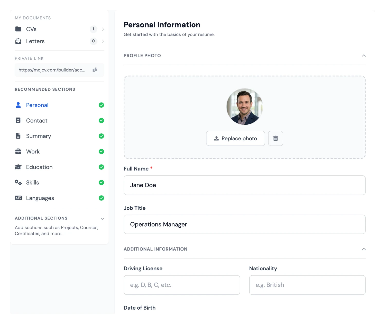Collapse the Additional Information section
Viewport: 385px width, 324px height.
click(364, 249)
